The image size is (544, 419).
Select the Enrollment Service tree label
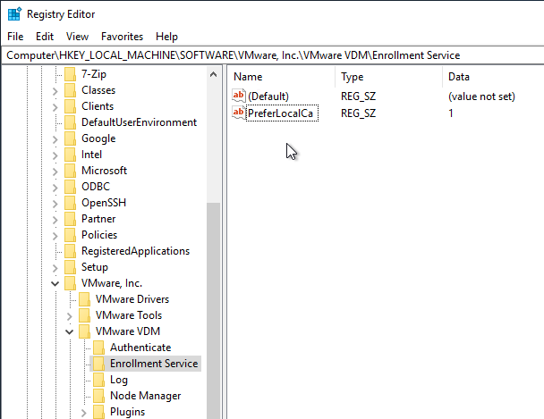point(154,364)
